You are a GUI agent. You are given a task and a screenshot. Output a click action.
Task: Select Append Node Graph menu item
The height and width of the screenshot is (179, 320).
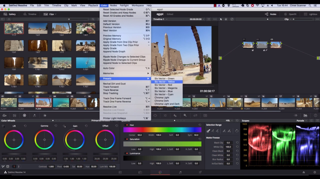click(125, 52)
